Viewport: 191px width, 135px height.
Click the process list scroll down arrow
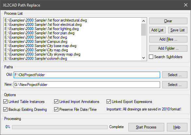click(144, 58)
